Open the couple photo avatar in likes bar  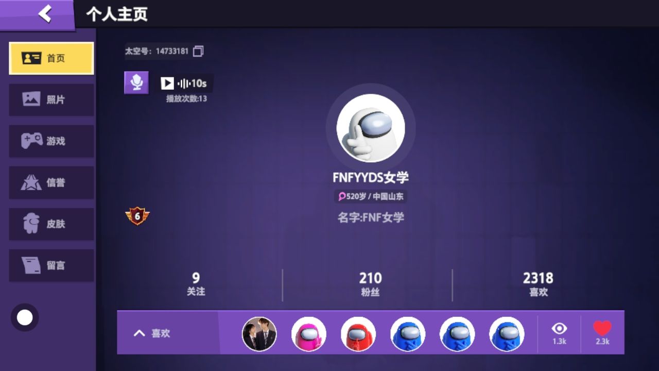click(259, 334)
